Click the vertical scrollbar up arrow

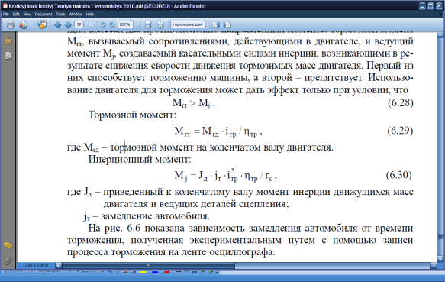[440, 34]
